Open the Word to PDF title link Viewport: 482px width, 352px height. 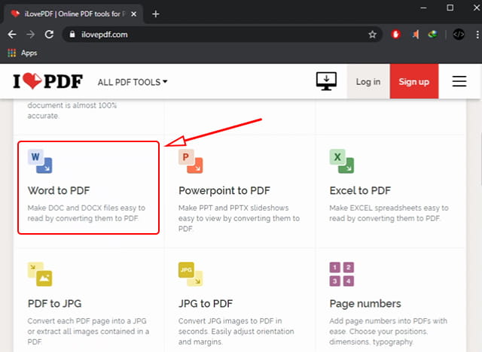click(x=59, y=190)
